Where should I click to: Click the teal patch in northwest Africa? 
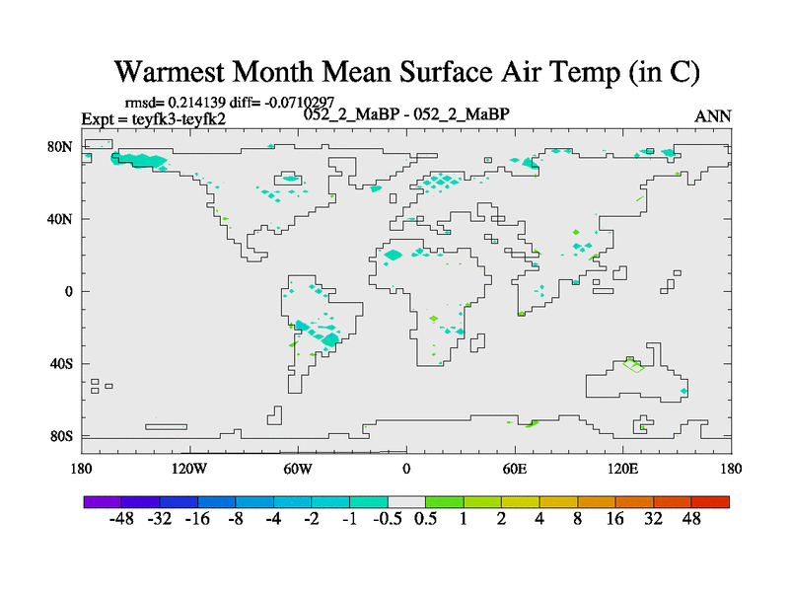click(x=393, y=255)
